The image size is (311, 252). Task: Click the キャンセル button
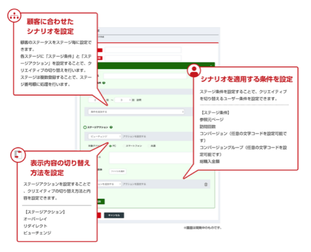point(114,215)
